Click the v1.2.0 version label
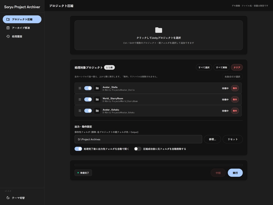The width and height of the screenshot is (273, 205). (x=8, y=191)
